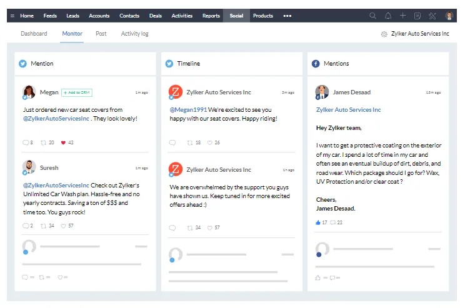
Task: Click Add to CRM button next to Megan
Action: tap(77, 92)
